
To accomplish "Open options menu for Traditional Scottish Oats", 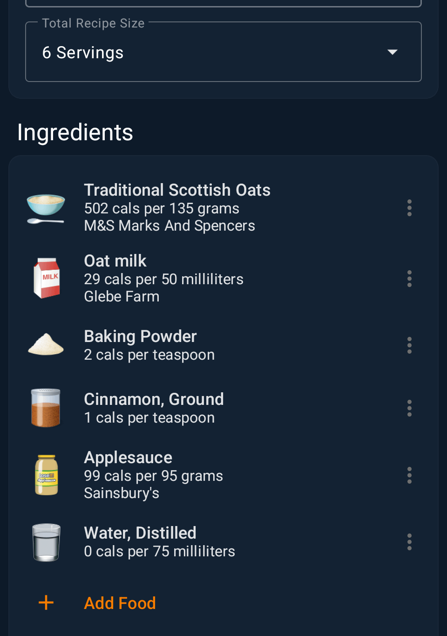I will click(x=409, y=208).
